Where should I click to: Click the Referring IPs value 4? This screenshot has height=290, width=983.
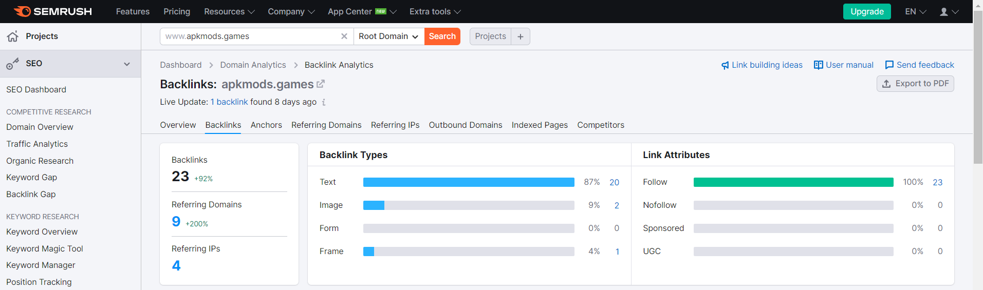point(176,265)
